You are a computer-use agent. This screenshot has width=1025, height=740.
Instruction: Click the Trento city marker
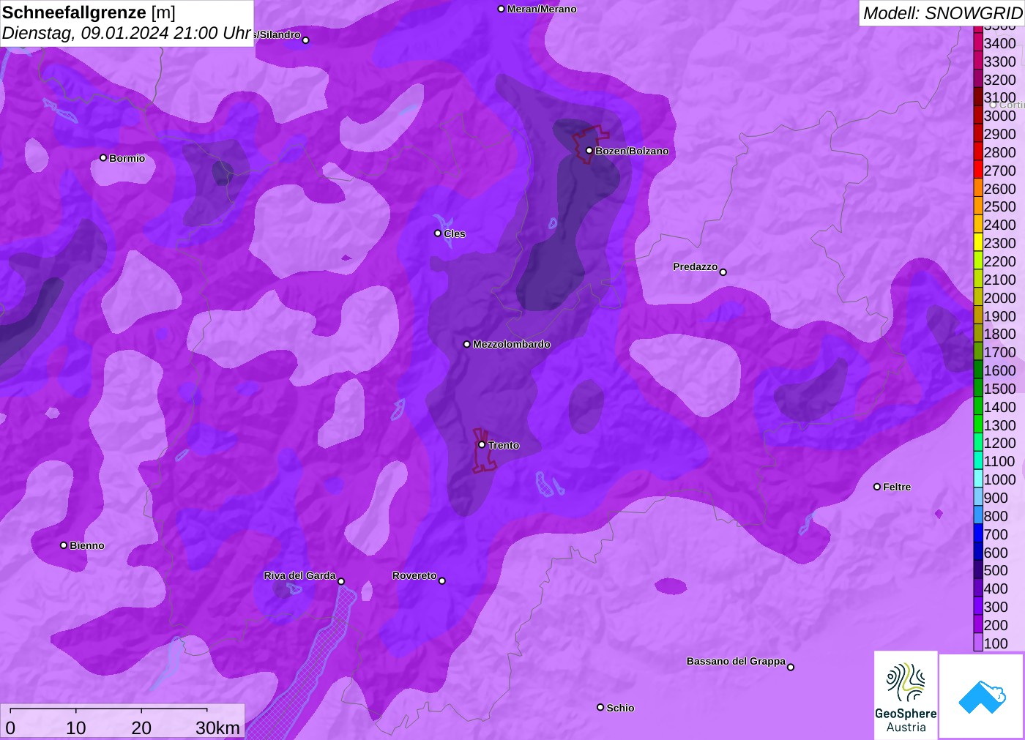pyautogui.click(x=482, y=444)
